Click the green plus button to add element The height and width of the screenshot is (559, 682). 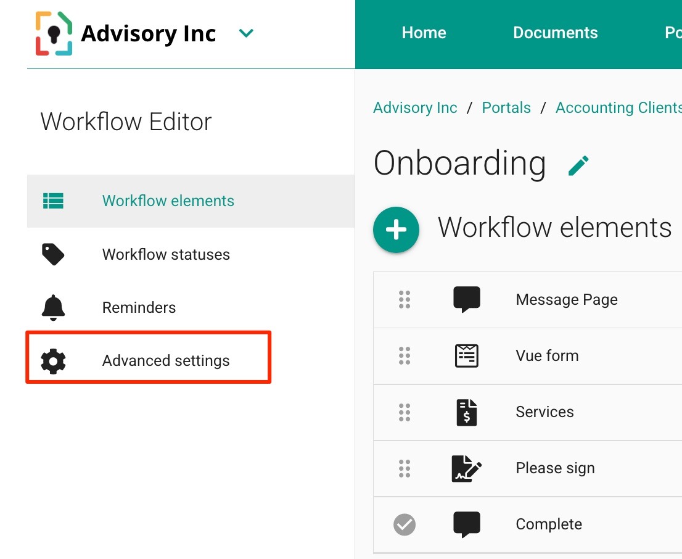[396, 229]
